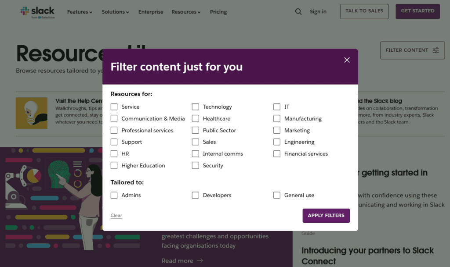This screenshot has height=267, width=450.
Task: Check the Healthcare checkbox
Action: [x=196, y=118]
